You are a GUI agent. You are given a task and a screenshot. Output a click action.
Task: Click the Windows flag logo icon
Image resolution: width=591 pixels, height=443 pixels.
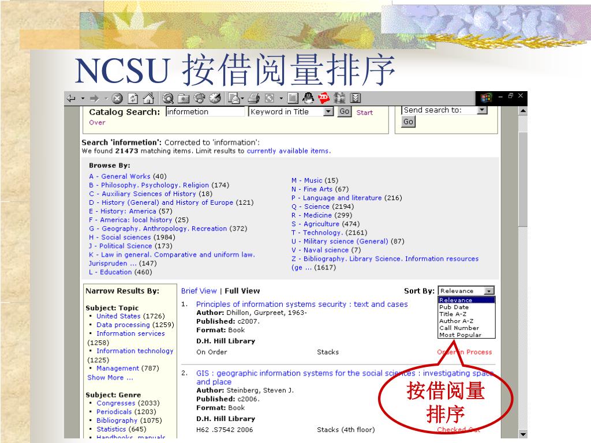pos(486,98)
